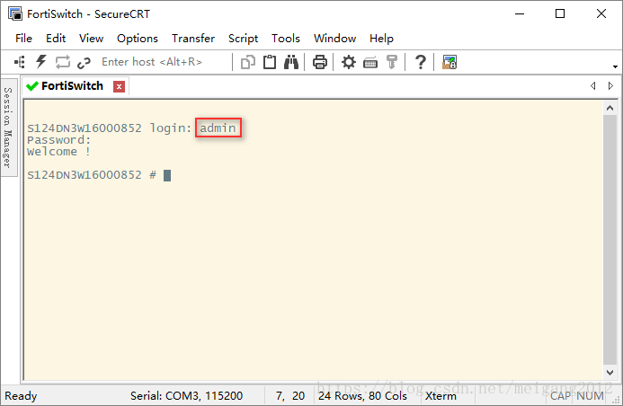
Task: Open the Script menu
Action: [x=243, y=39]
